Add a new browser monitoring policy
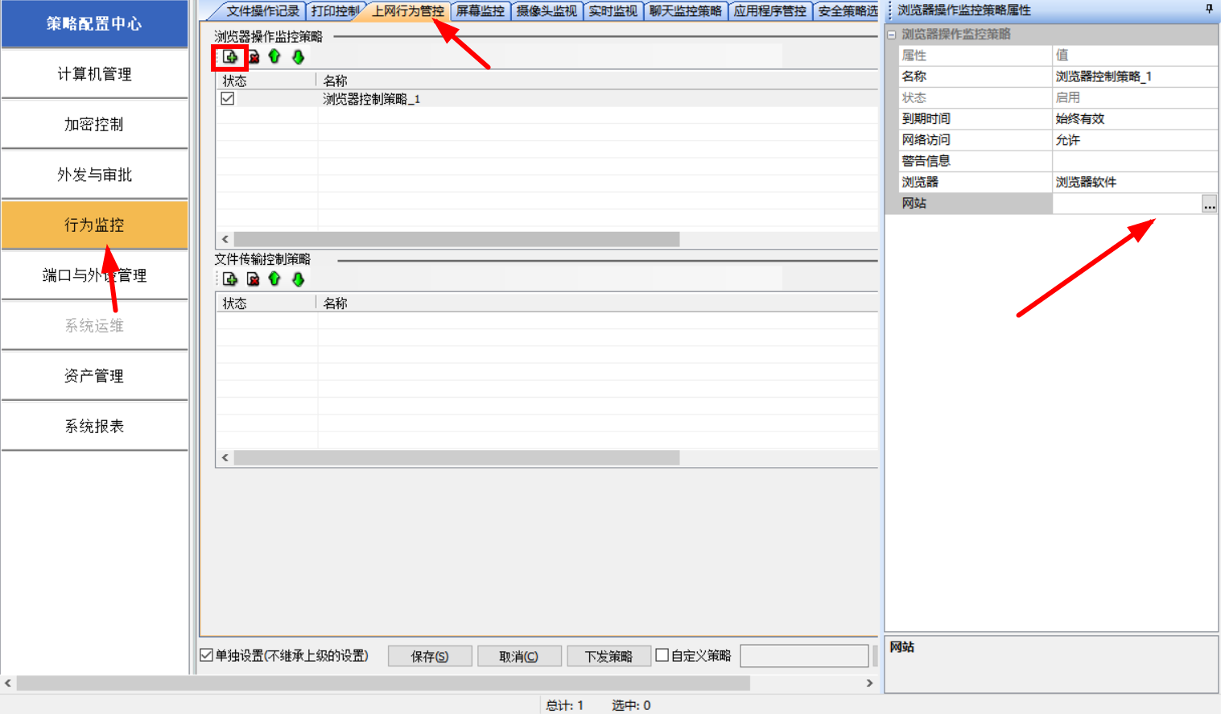1221x714 pixels. (x=230, y=57)
